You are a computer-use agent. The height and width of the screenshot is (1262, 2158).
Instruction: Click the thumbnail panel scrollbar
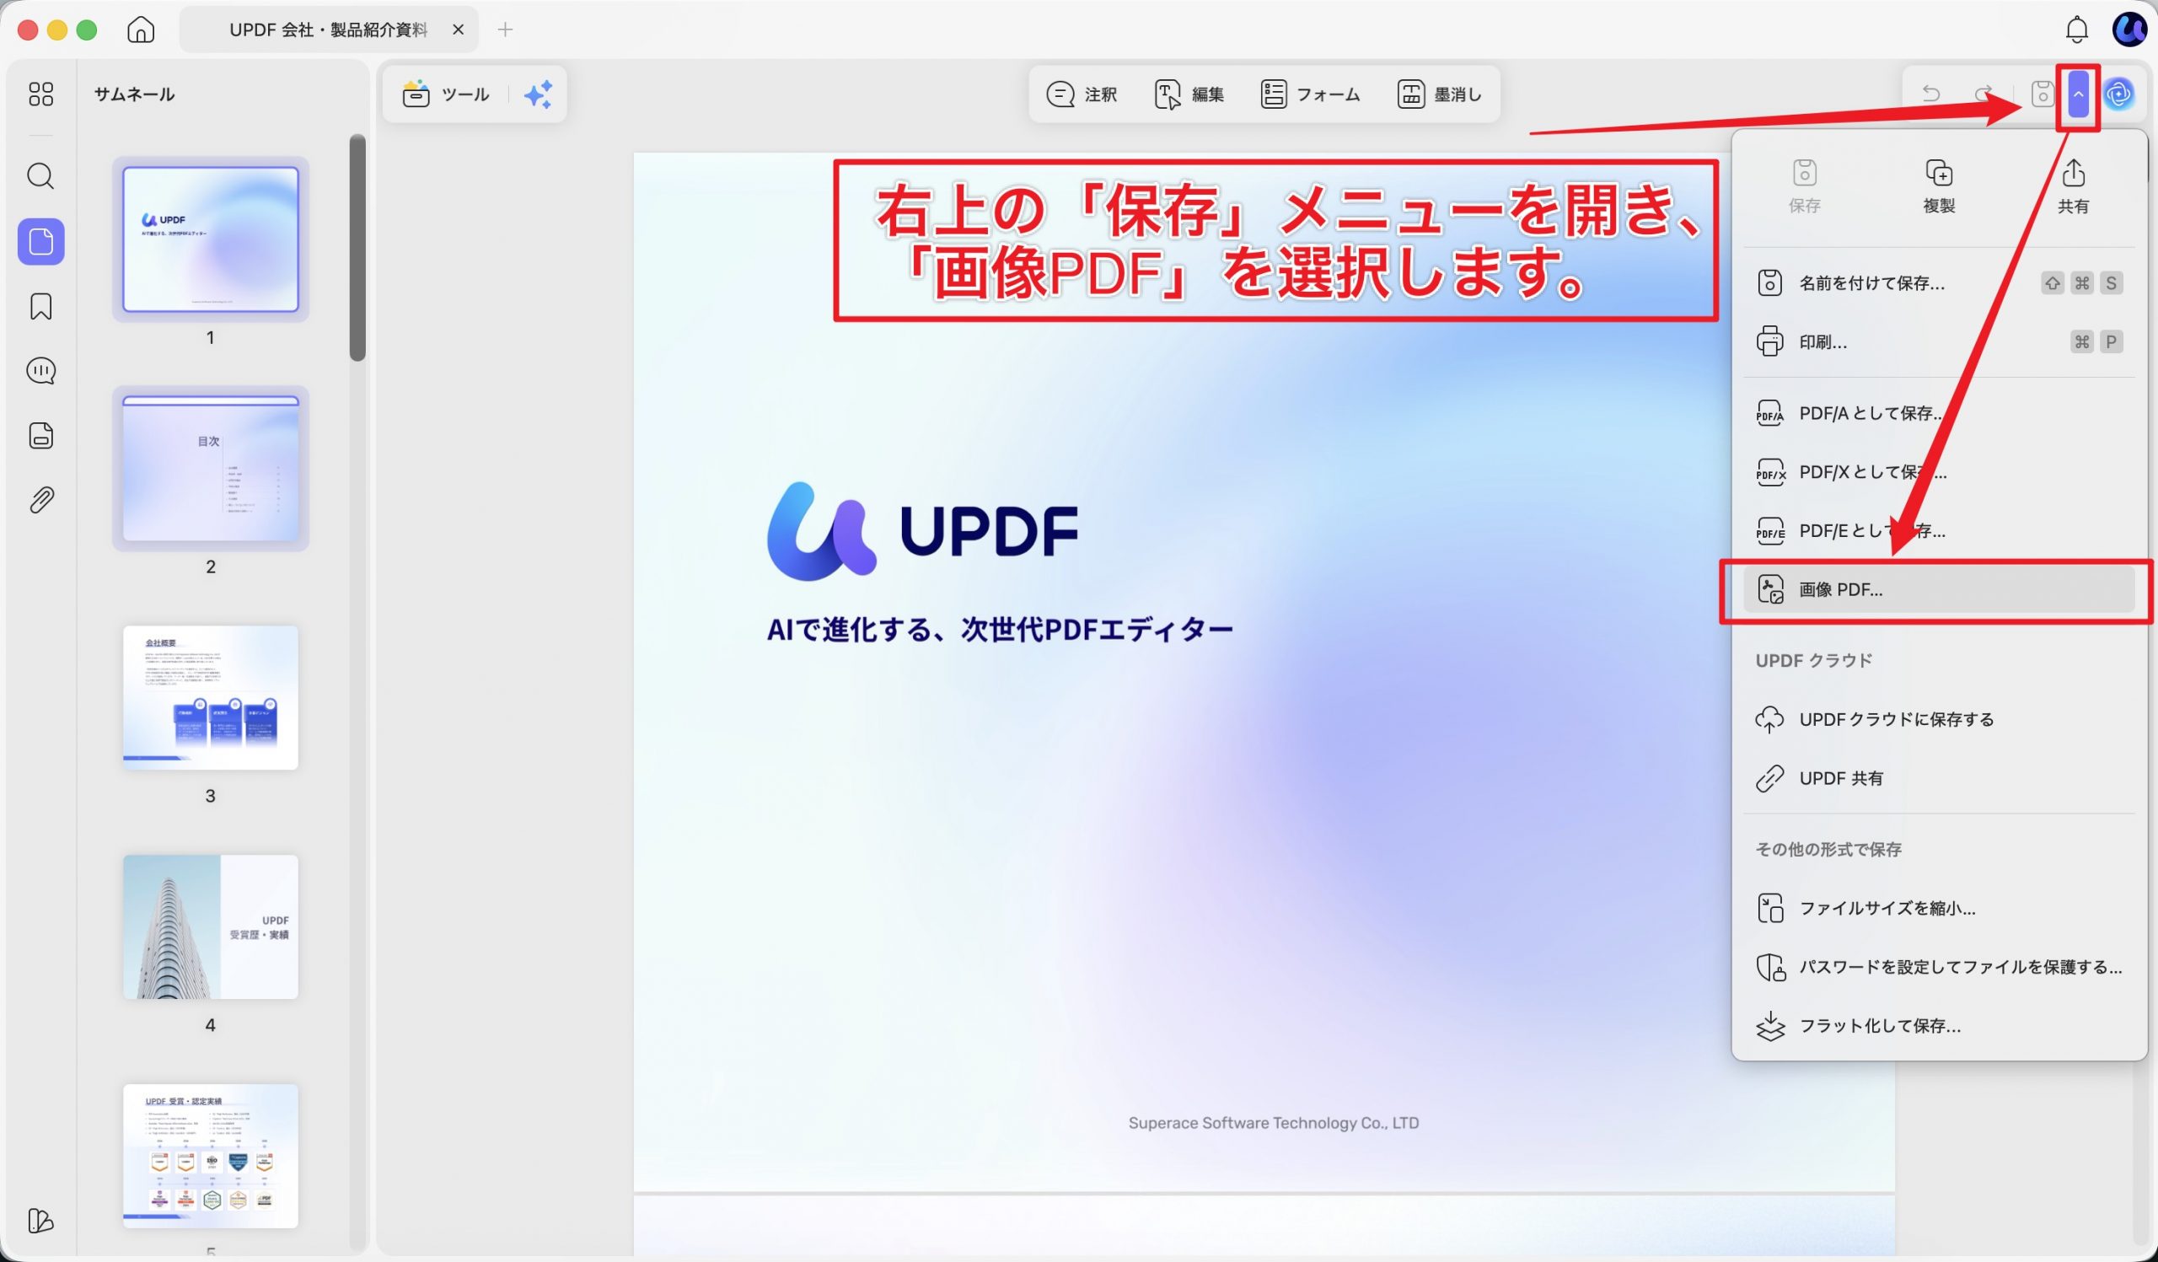358,249
